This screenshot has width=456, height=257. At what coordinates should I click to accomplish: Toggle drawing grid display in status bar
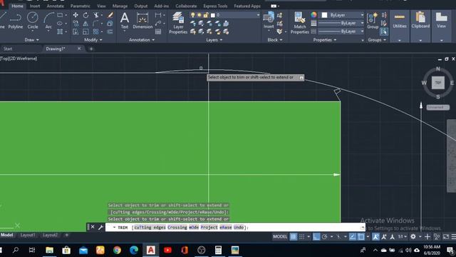[294, 236]
